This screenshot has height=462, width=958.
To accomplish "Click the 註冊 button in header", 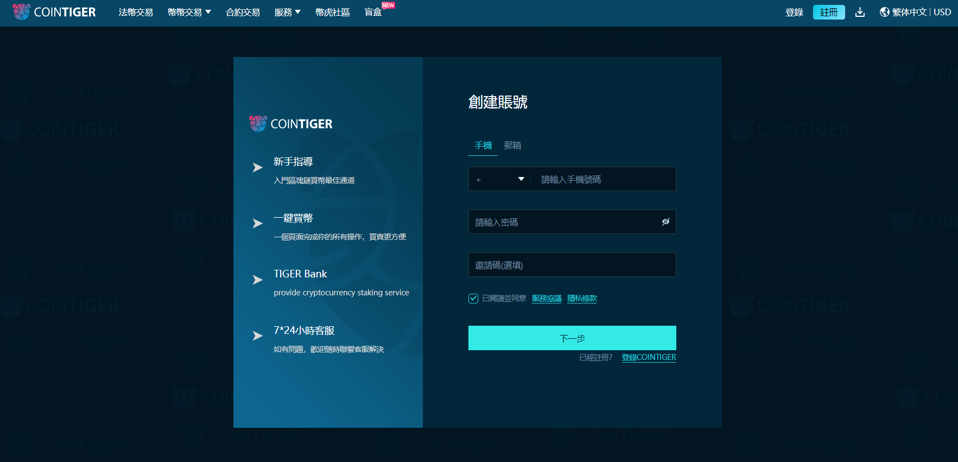I will click(x=829, y=12).
